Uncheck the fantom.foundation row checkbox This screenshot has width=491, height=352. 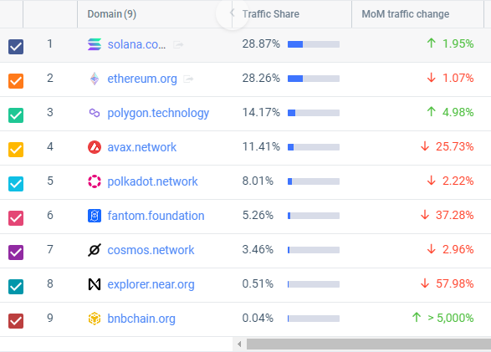[x=16, y=218]
